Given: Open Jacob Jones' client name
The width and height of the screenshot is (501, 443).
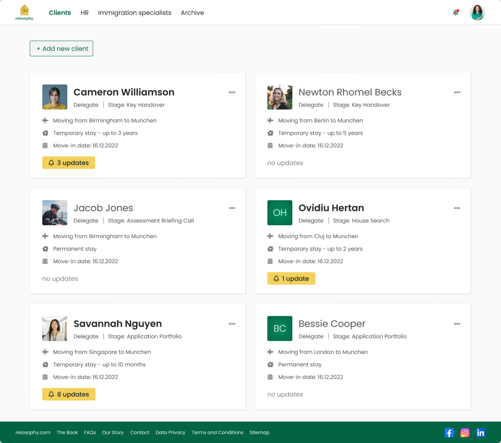Looking at the screenshot, I should pyautogui.click(x=103, y=208).
